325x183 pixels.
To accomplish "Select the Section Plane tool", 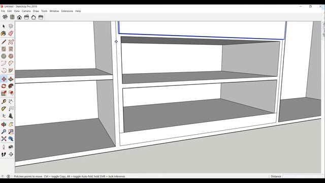I will (11, 155).
